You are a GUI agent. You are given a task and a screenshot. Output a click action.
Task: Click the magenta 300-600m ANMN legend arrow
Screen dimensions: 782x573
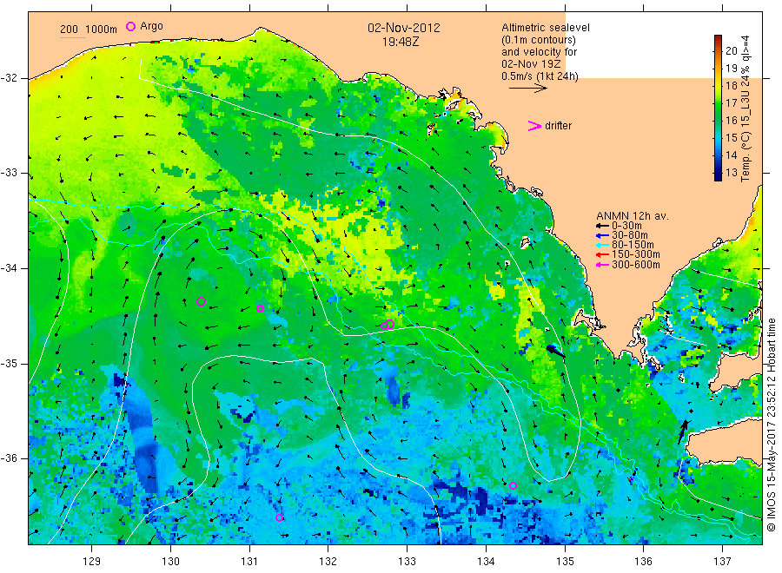[602, 265]
